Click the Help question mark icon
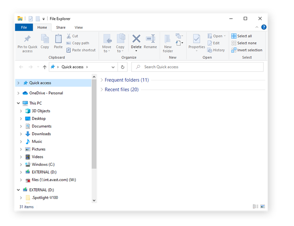The height and width of the screenshot is (226, 294). tap(264, 28)
